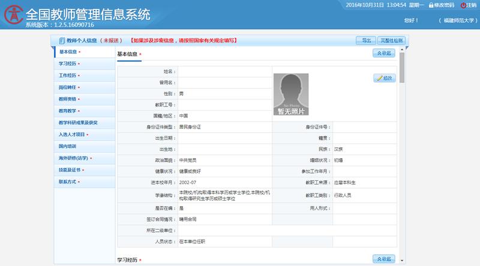This screenshot has height=266, width=480.
Task: Click the scrollbar down arrow
Action: point(402,261)
